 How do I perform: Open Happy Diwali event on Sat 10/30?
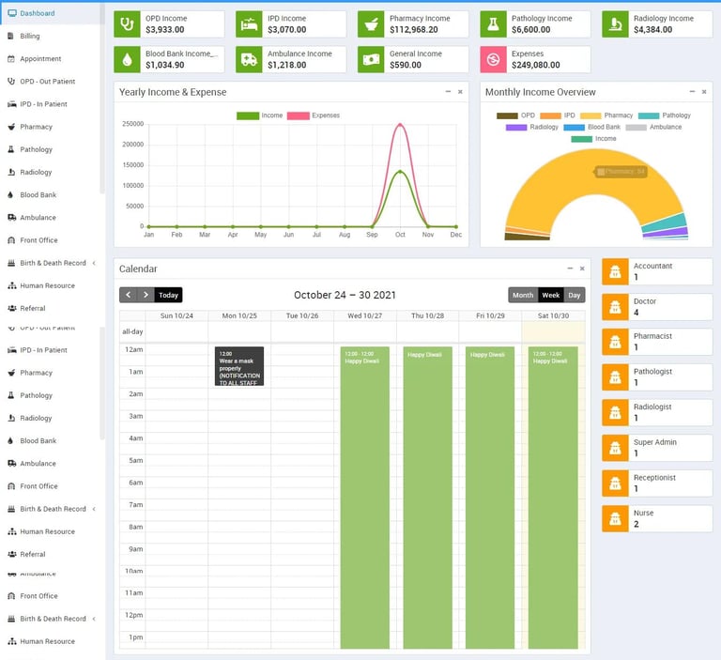tap(553, 498)
